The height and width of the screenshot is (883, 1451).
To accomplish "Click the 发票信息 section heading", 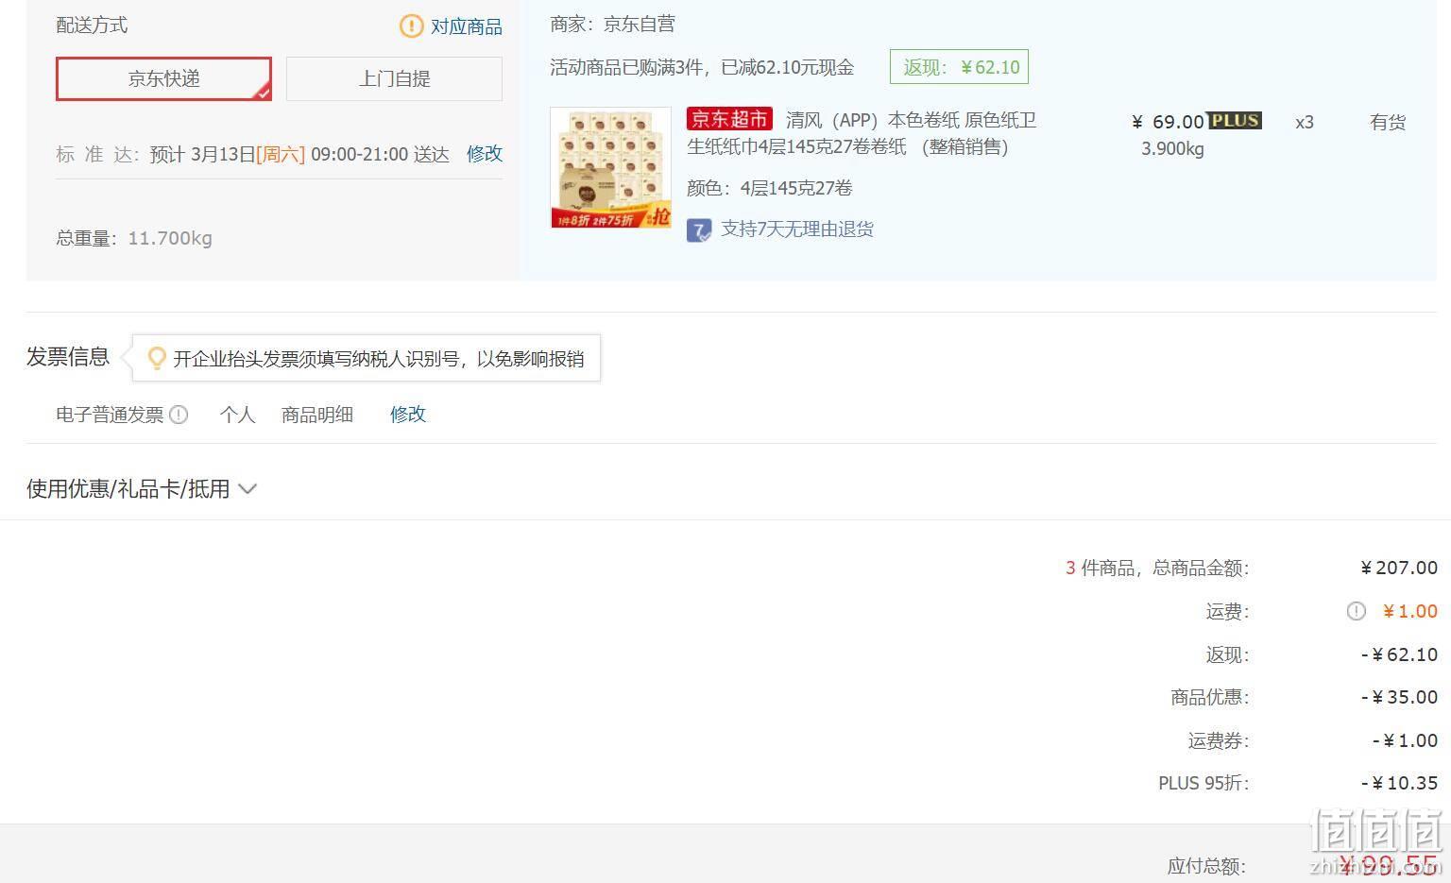I will pyautogui.click(x=68, y=356).
